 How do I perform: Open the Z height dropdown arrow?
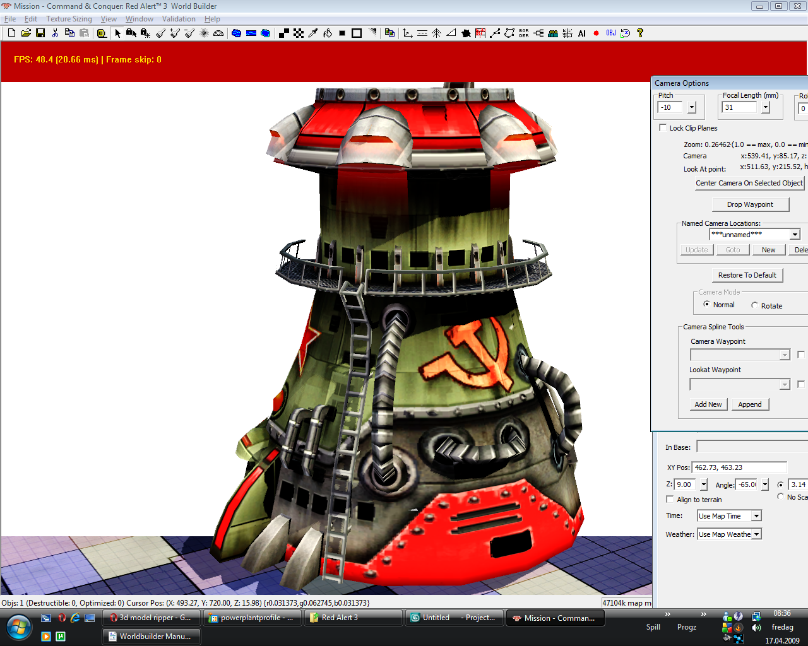[703, 484]
